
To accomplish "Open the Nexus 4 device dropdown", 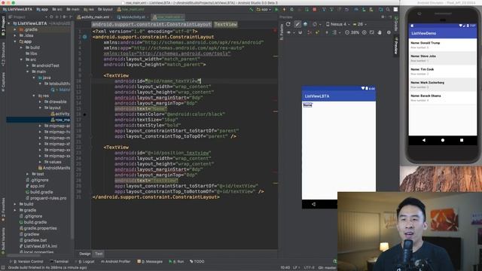I will 338,24.
